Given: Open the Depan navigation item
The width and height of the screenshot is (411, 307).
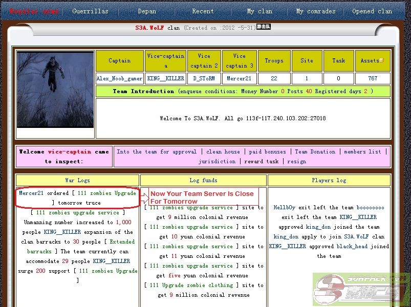Looking at the screenshot, I should coord(147,11).
